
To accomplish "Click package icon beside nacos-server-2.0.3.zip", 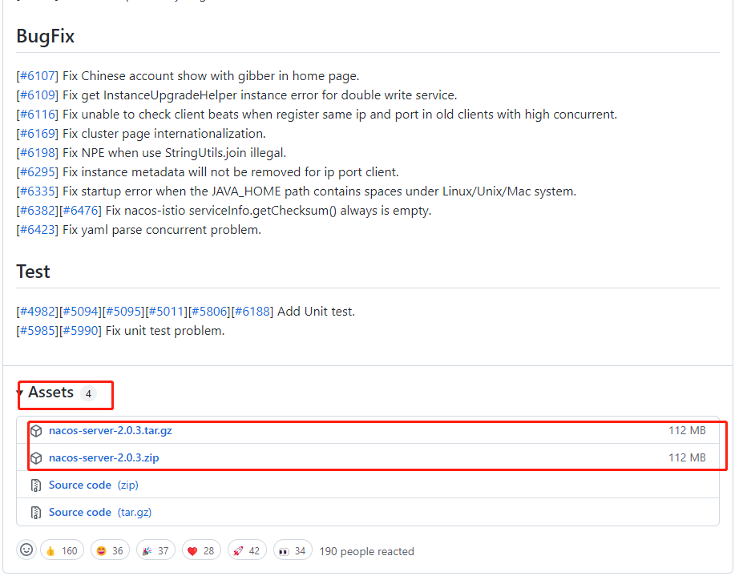I will (x=36, y=458).
